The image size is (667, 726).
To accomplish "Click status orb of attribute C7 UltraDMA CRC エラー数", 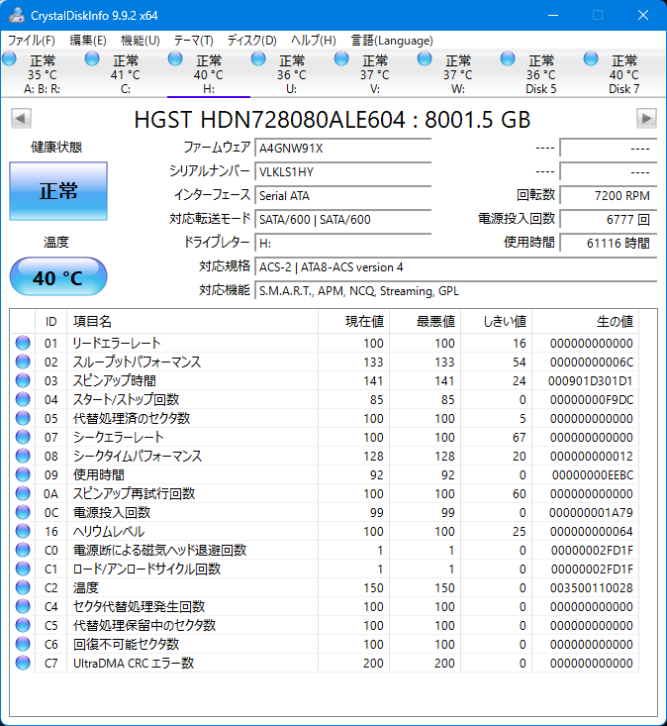I will coord(23,663).
